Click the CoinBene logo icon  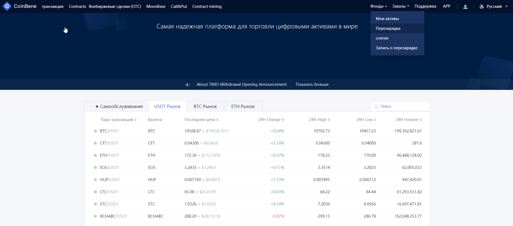pos(7,6)
